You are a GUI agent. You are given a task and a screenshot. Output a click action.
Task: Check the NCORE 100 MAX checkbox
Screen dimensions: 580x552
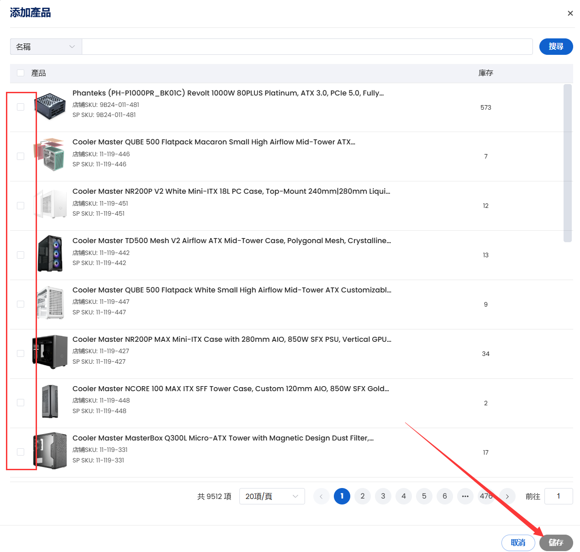pyautogui.click(x=21, y=403)
